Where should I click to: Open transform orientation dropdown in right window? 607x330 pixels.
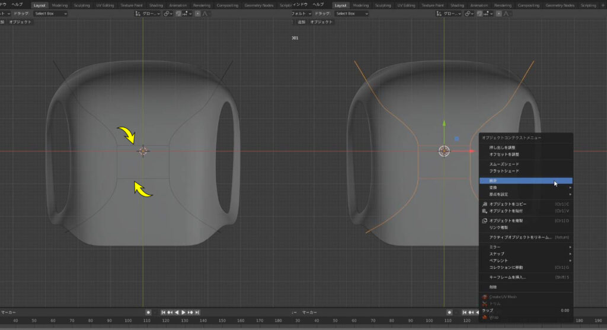[449, 14]
